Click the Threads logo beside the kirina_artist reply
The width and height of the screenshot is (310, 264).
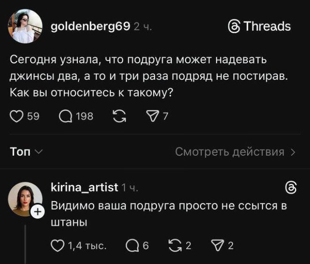click(291, 188)
